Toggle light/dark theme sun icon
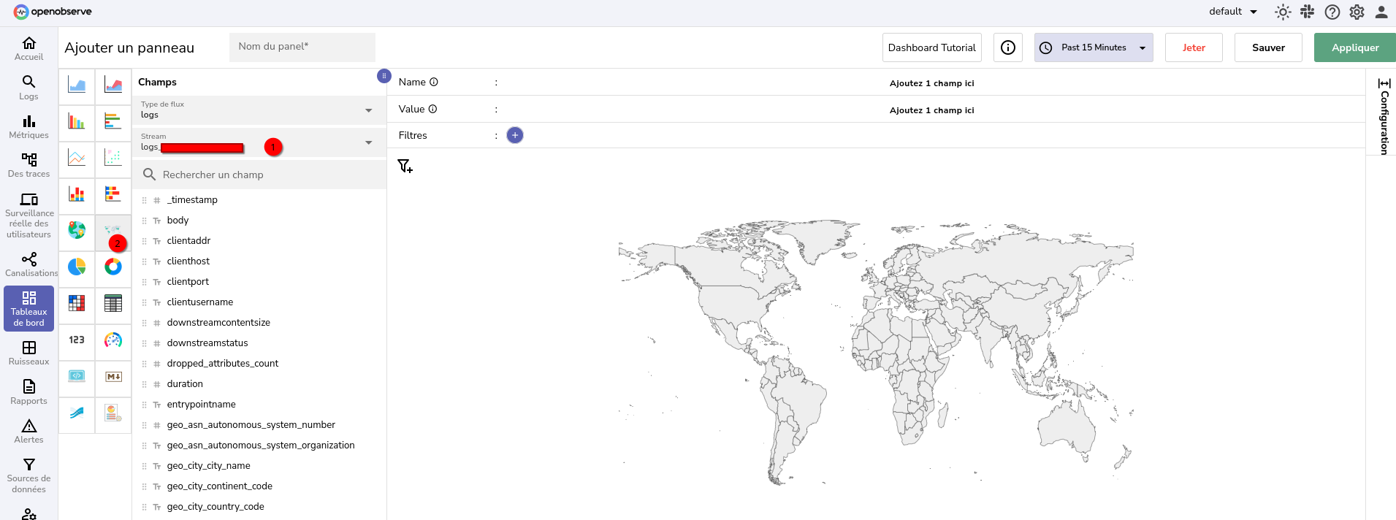1396x520 pixels. tap(1283, 12)
